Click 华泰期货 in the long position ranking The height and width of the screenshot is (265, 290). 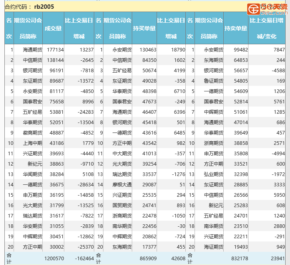coord(122,91)
